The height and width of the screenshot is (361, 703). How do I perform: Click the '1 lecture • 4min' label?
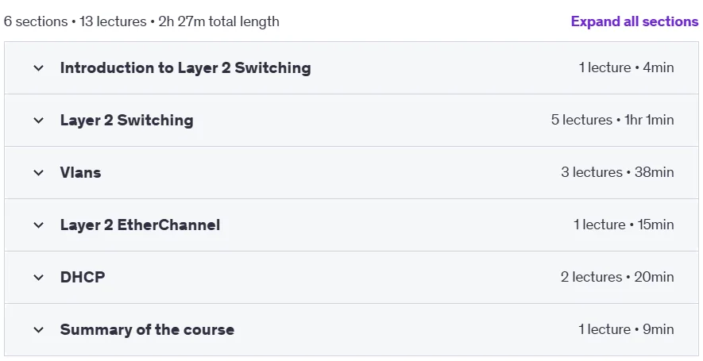click(x=626, y=67)
